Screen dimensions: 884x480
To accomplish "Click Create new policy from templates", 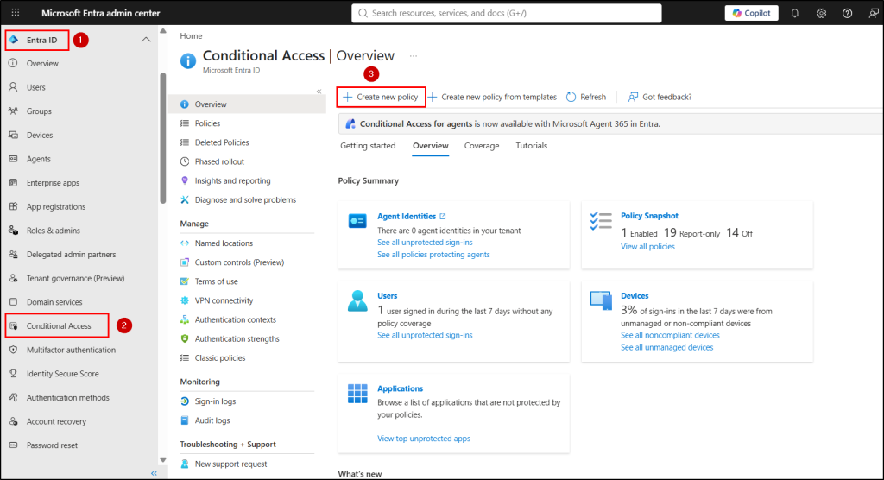I will pyautogui.click(x=492, y=97).
